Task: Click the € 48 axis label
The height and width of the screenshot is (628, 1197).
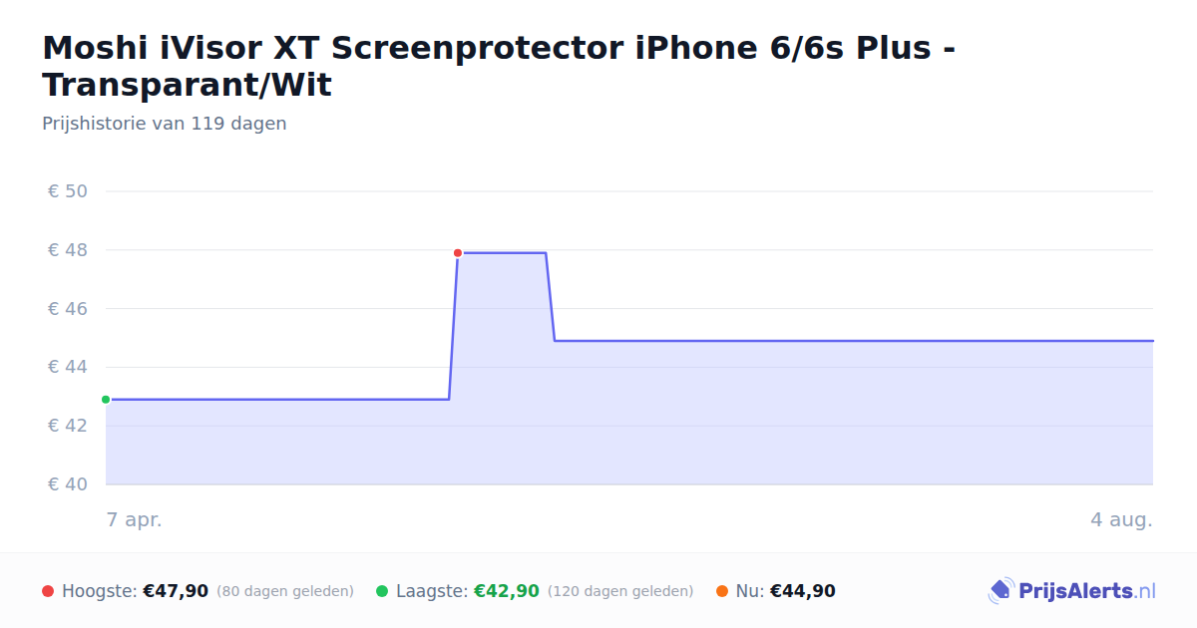Action: coord(68,250)
